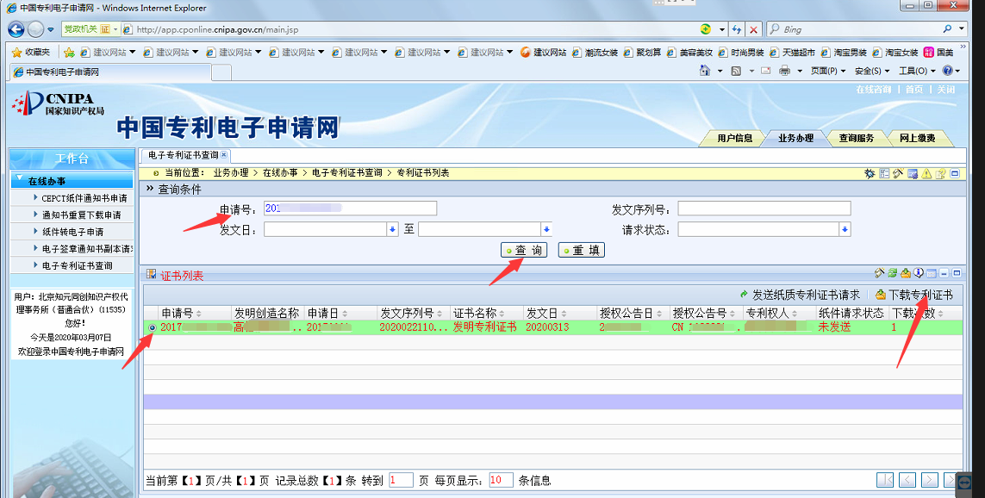Switch to the 网上缴费 tab
985x498 pixels.
(917, 138)
